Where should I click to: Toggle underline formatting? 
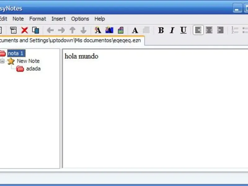click(183, 30)
